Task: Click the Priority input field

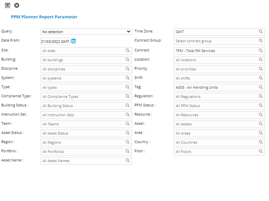Action: coord(214,69)
